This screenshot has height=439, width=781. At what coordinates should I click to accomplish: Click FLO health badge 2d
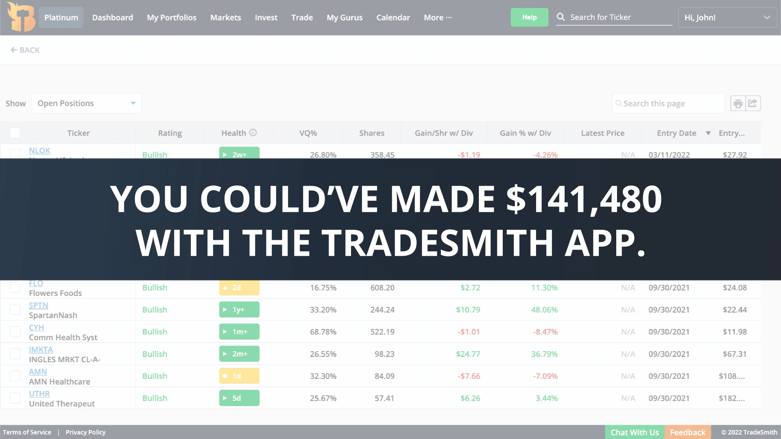click(x=239, y=287)
